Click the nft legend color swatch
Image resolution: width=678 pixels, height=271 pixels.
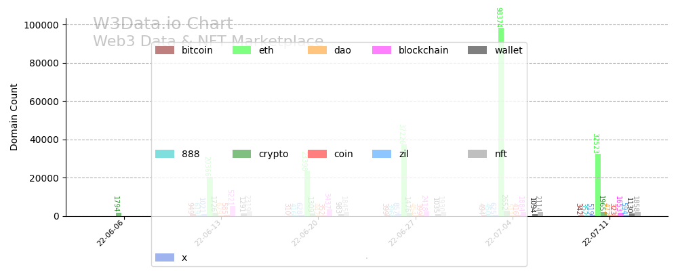pyautogui.click(x=477, y=154)
